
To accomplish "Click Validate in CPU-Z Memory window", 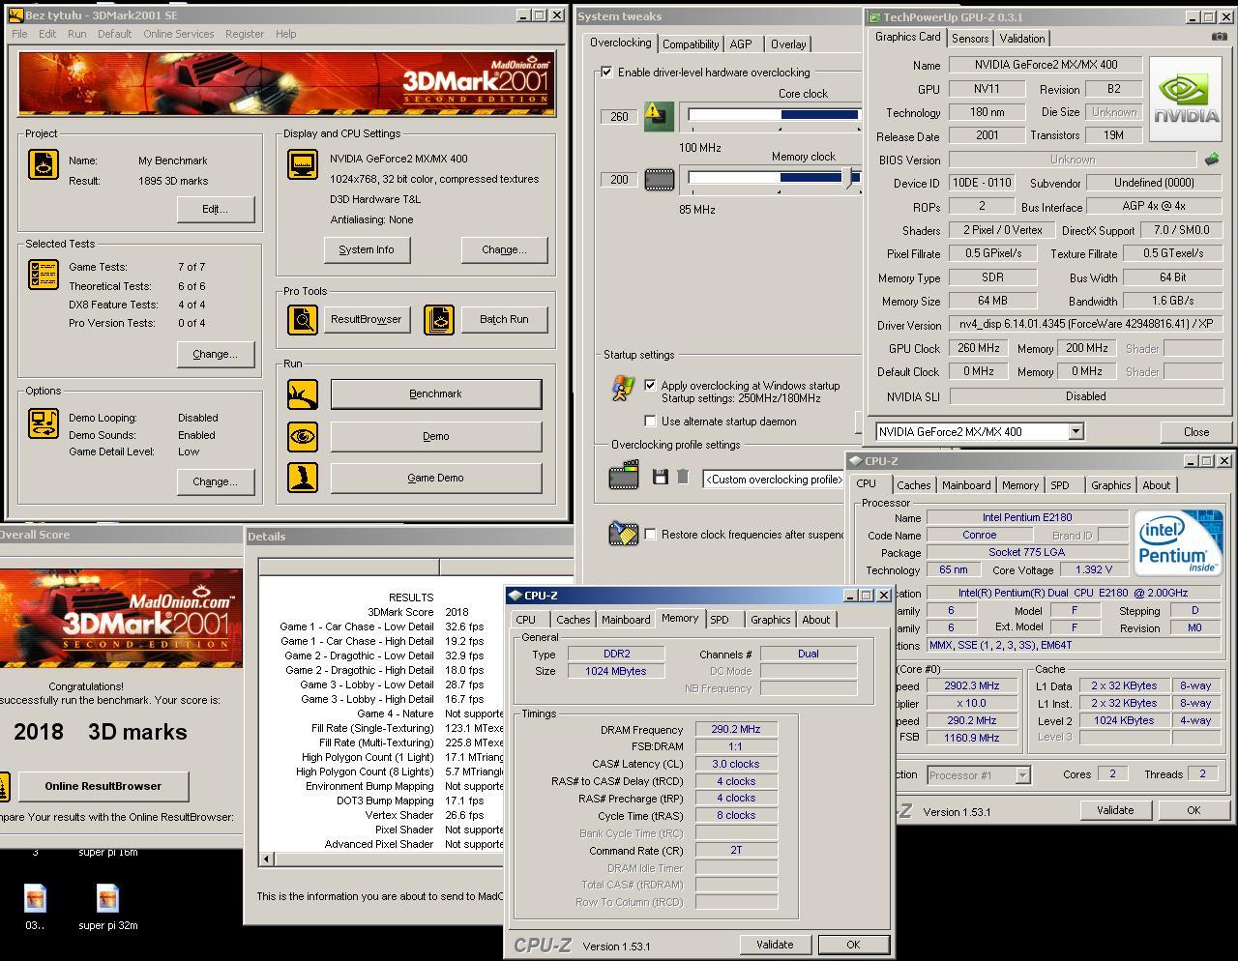I will pyautogui.click(x=775, y=945).
